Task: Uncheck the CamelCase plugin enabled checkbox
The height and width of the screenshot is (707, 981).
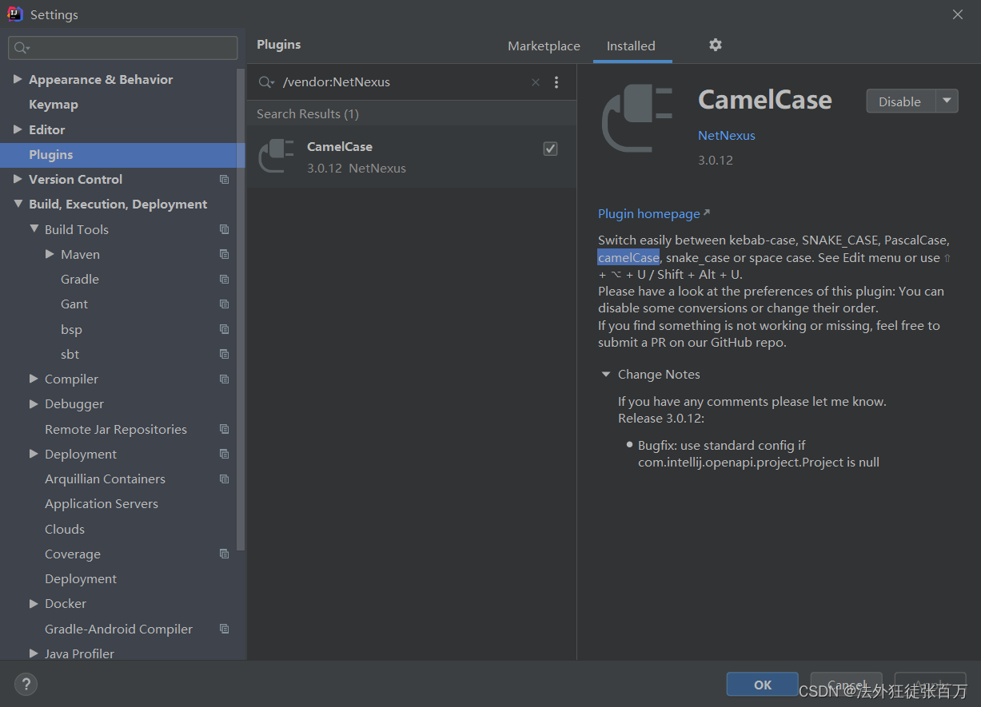Action: coord(550,149)
